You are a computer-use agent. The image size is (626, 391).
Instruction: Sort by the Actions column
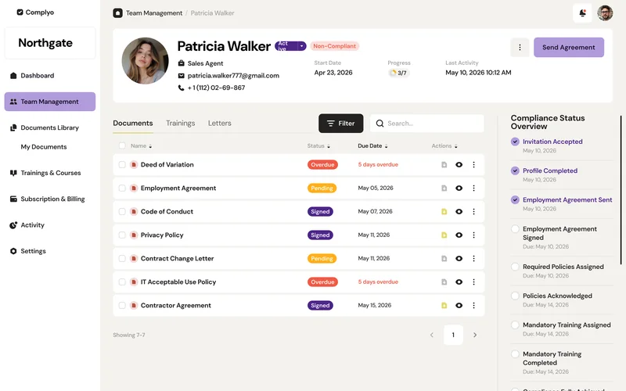(444, 146)
